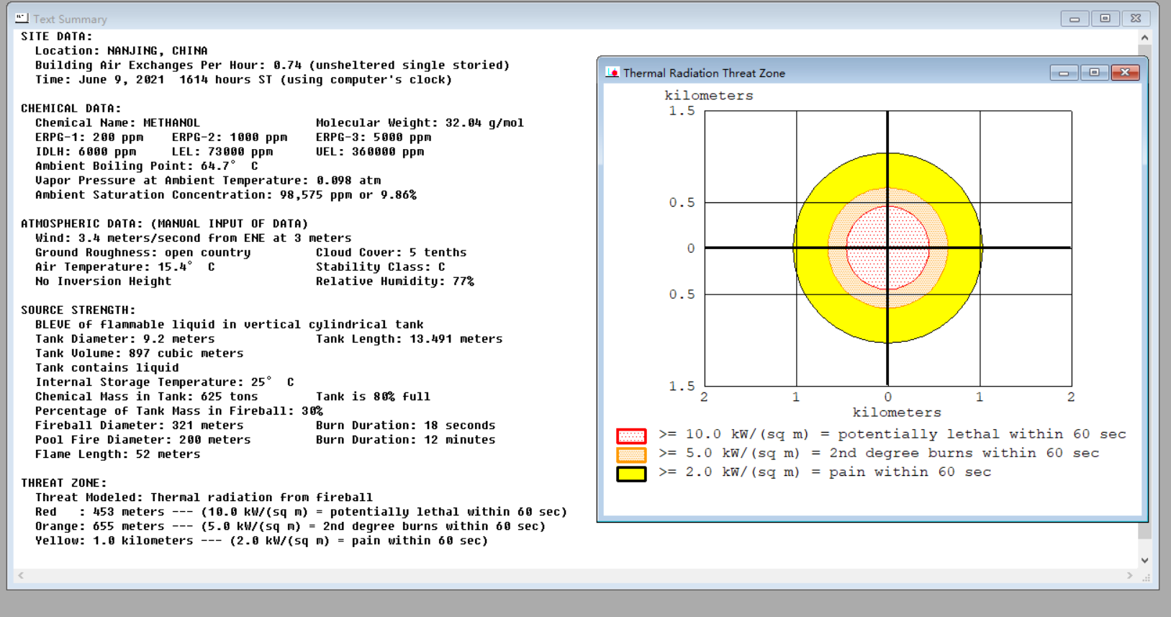Click the 'UEL: 360000 ppm' value
The width and height of the screenshot is (1171, 617).
pyautogui.click(x=370, y=152)
